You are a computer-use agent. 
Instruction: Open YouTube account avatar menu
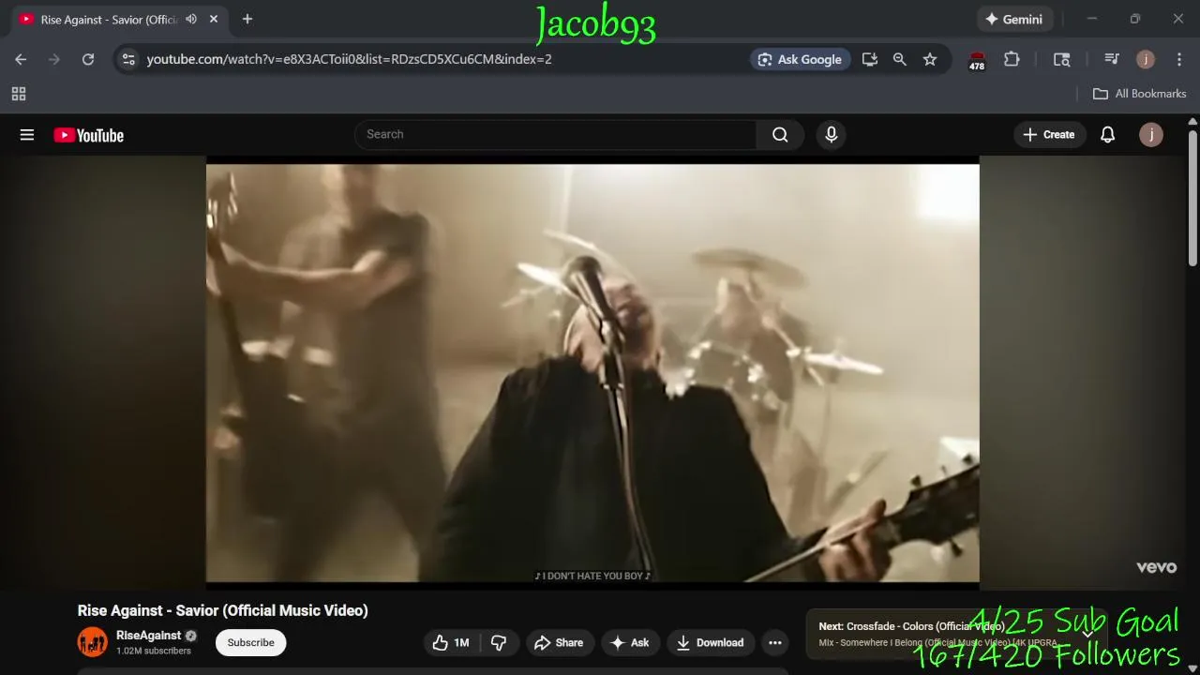click(1150, 134)
